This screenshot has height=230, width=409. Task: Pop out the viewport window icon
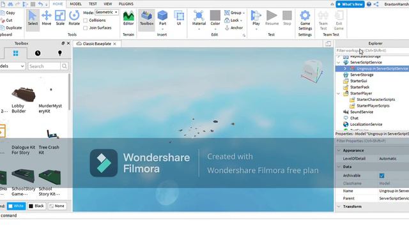coord(328,44)
